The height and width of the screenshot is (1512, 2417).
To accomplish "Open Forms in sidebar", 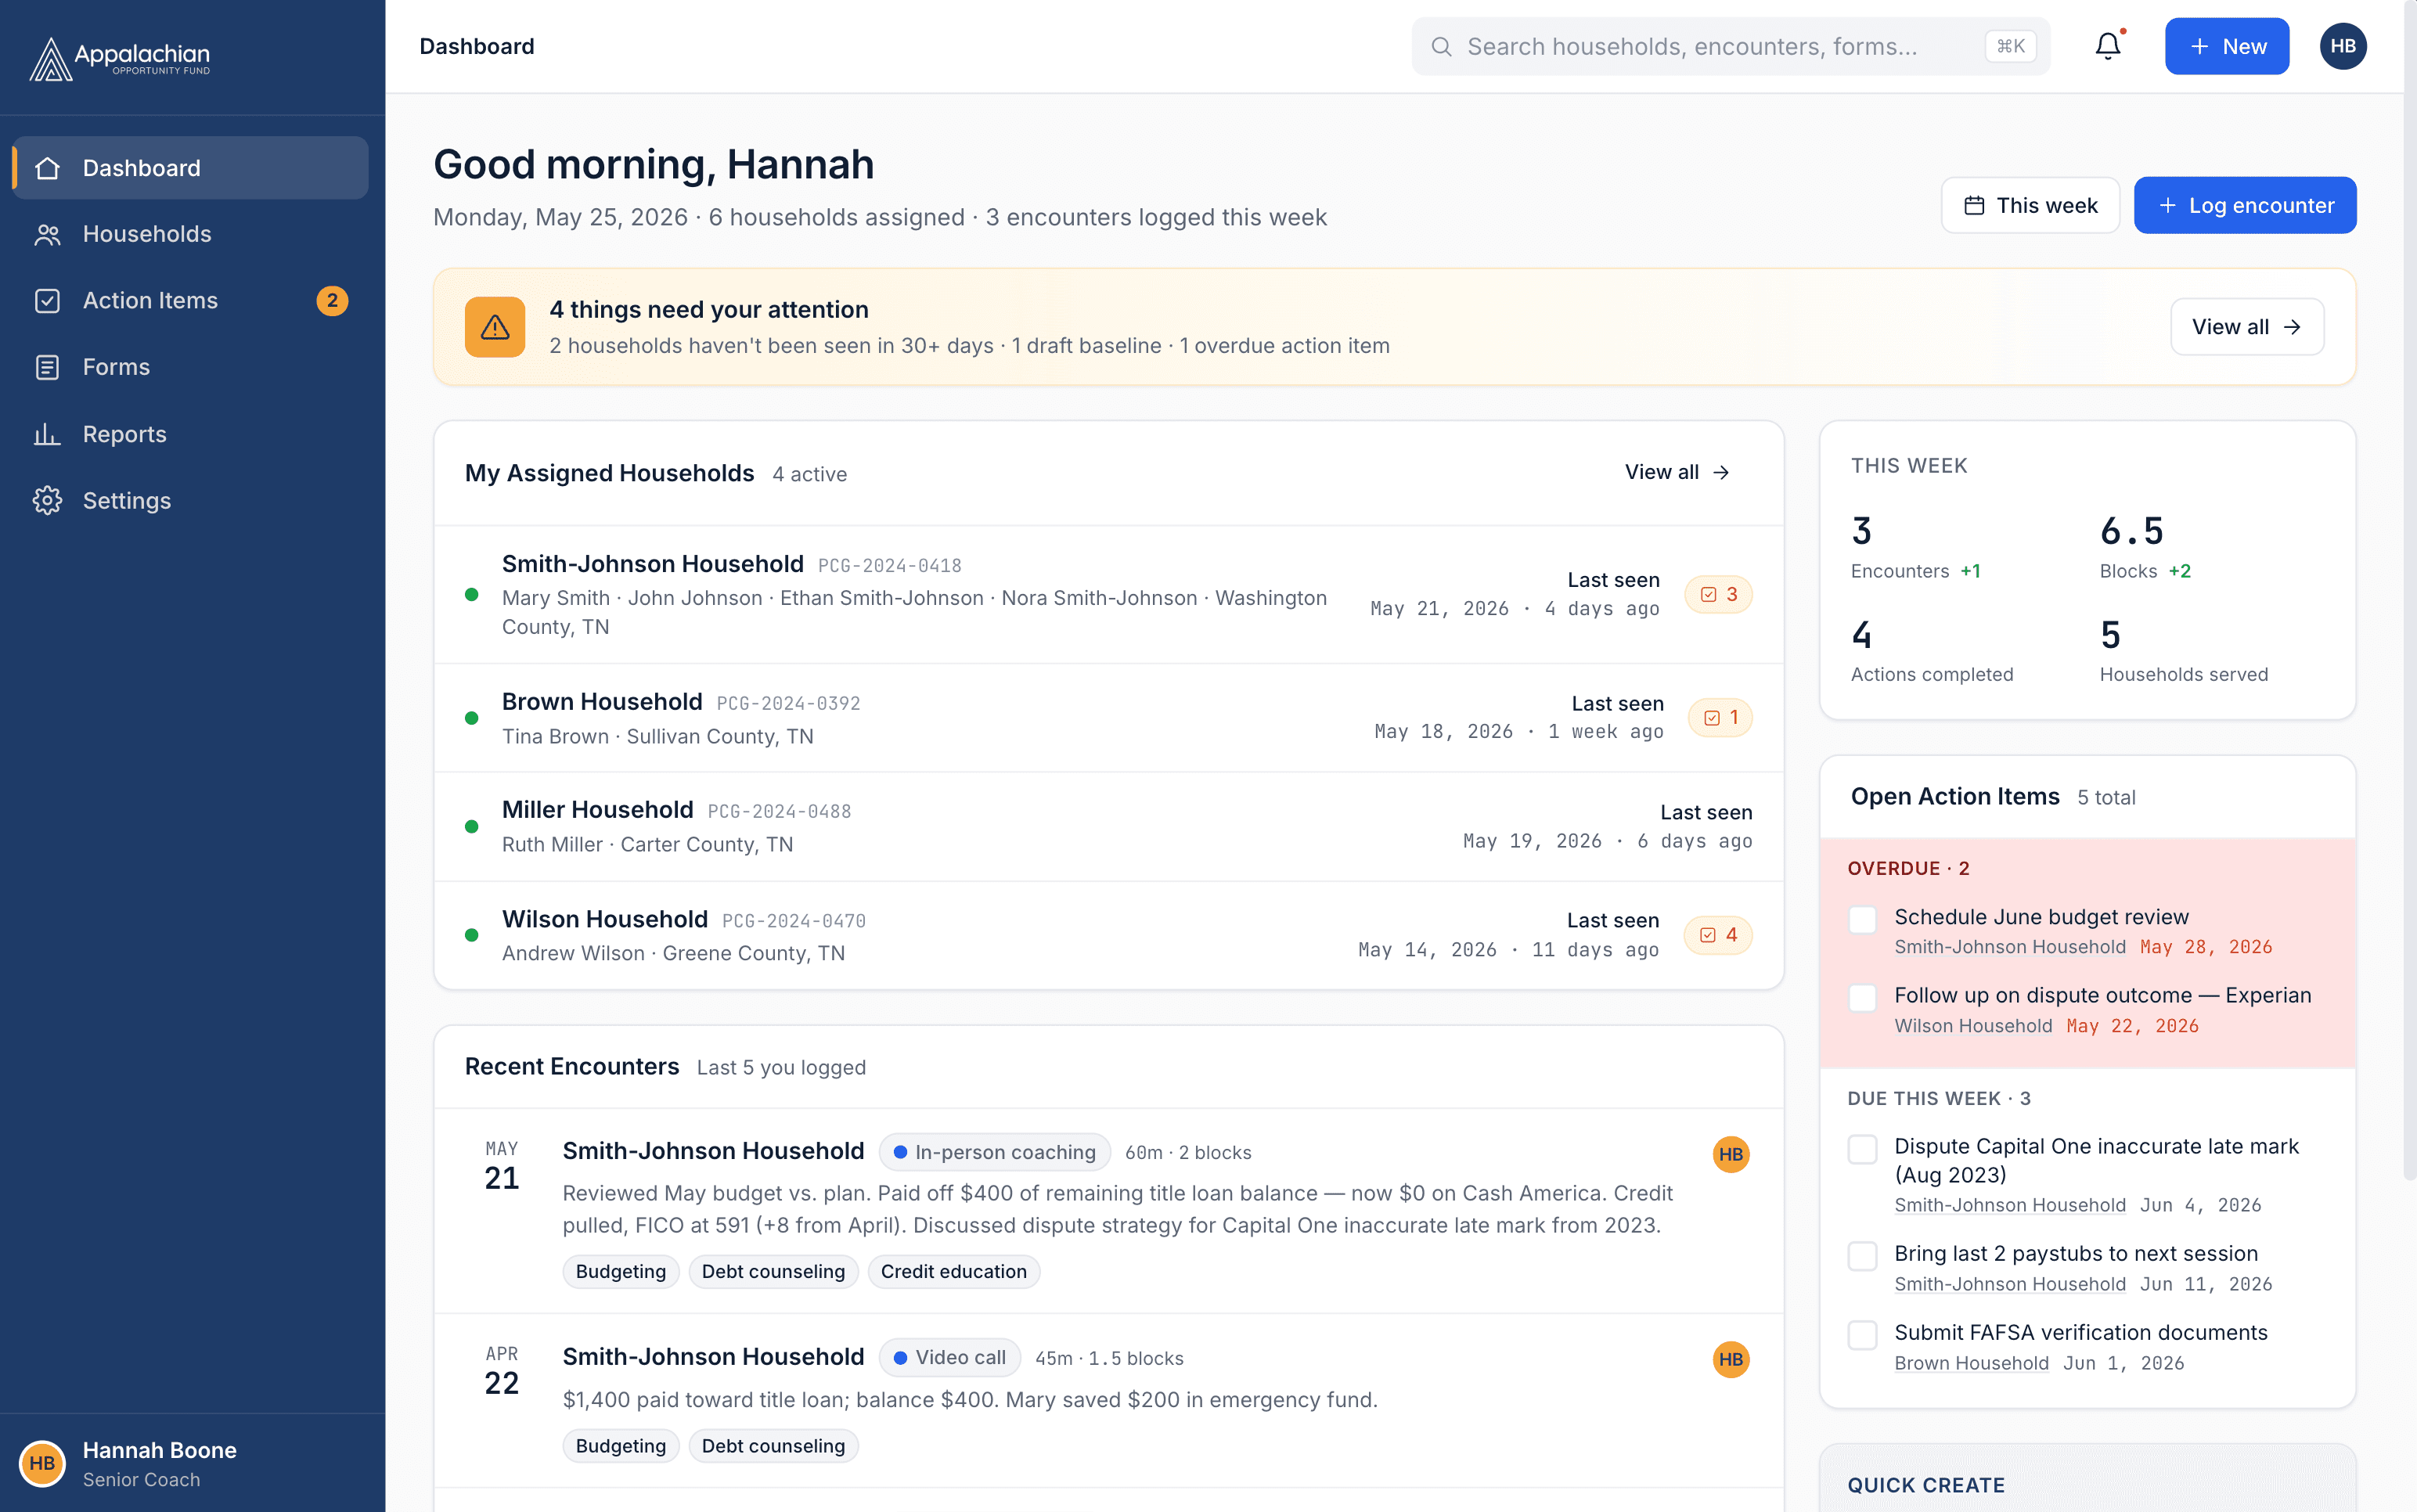I will pyautogui.click(x=190, y=367).
